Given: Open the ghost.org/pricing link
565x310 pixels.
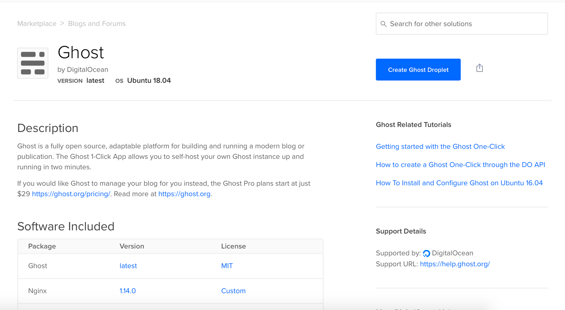Looking at the screenshot, I should pos(71,194).
